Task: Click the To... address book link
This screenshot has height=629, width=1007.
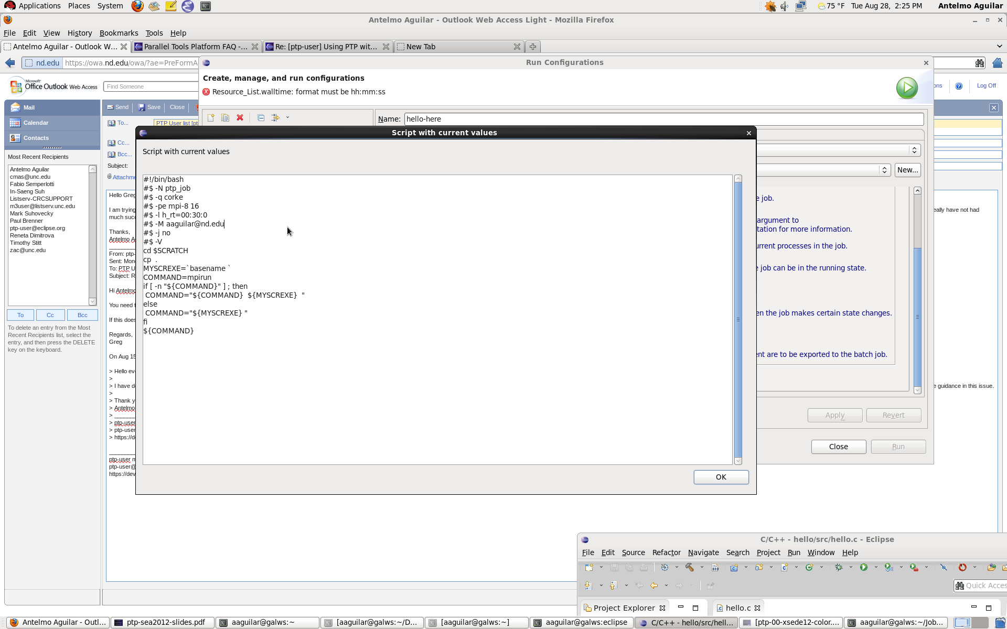Action: (x=119, y=123)
